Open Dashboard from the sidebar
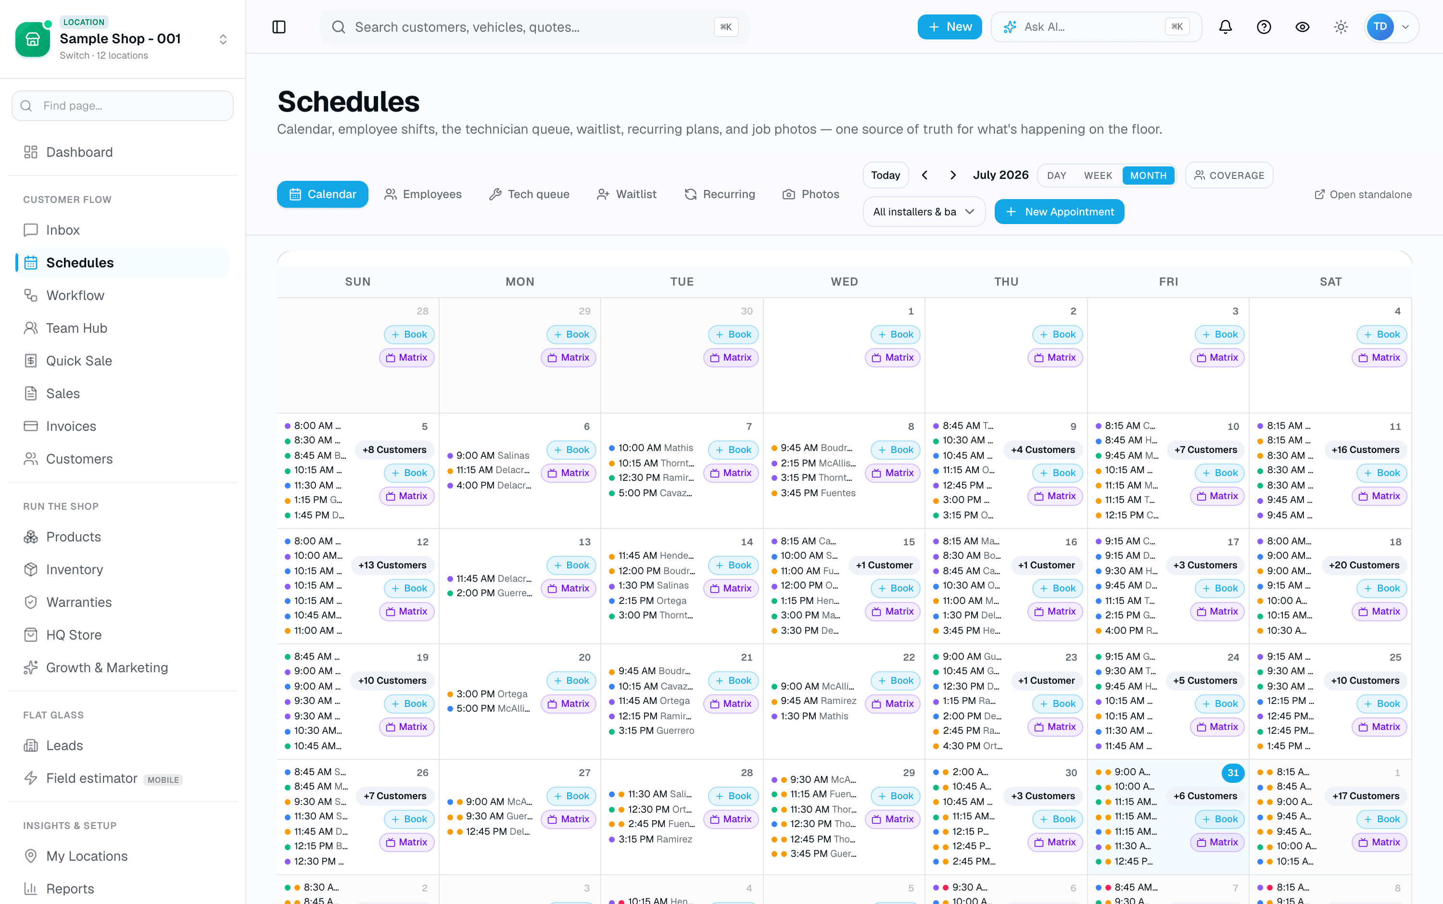 [123, 152]
